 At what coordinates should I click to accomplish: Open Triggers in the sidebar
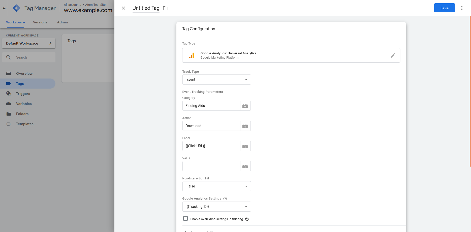coord(23,94)
